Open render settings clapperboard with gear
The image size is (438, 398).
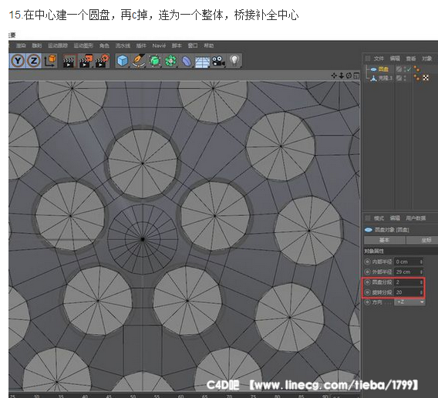(102, 61)
